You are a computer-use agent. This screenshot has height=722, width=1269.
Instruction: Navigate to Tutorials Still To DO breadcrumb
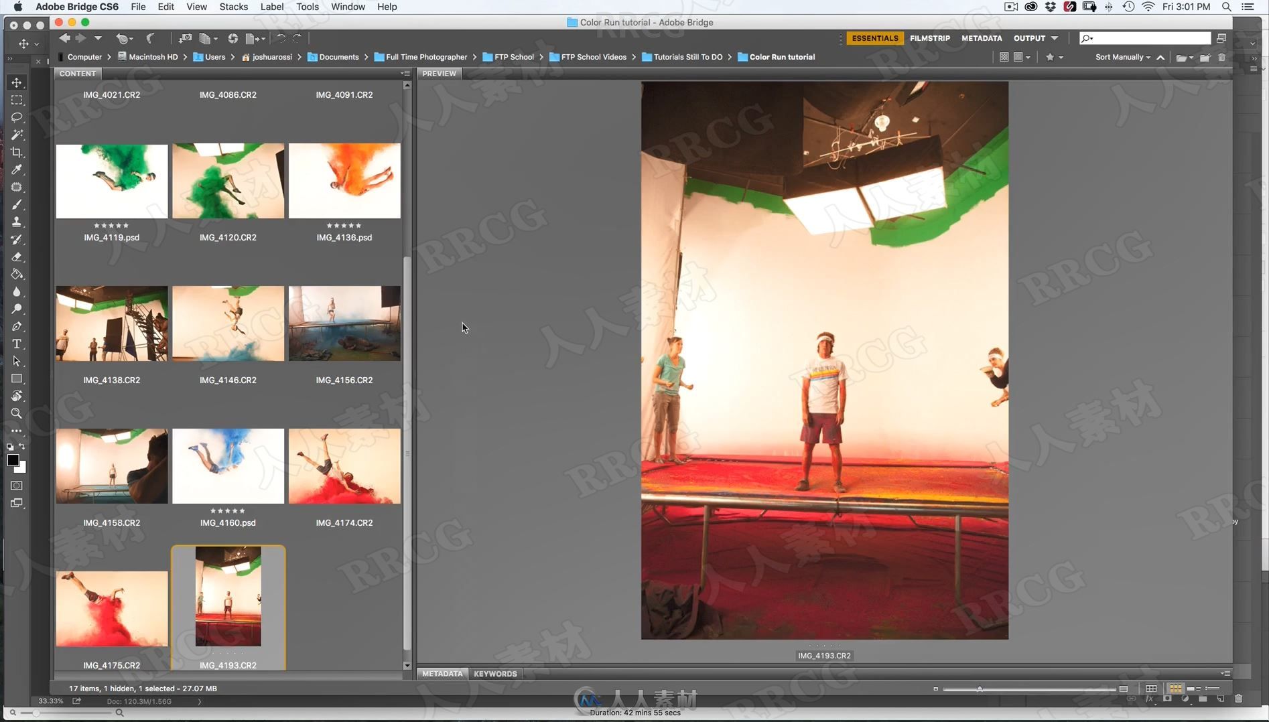[682, 57]
